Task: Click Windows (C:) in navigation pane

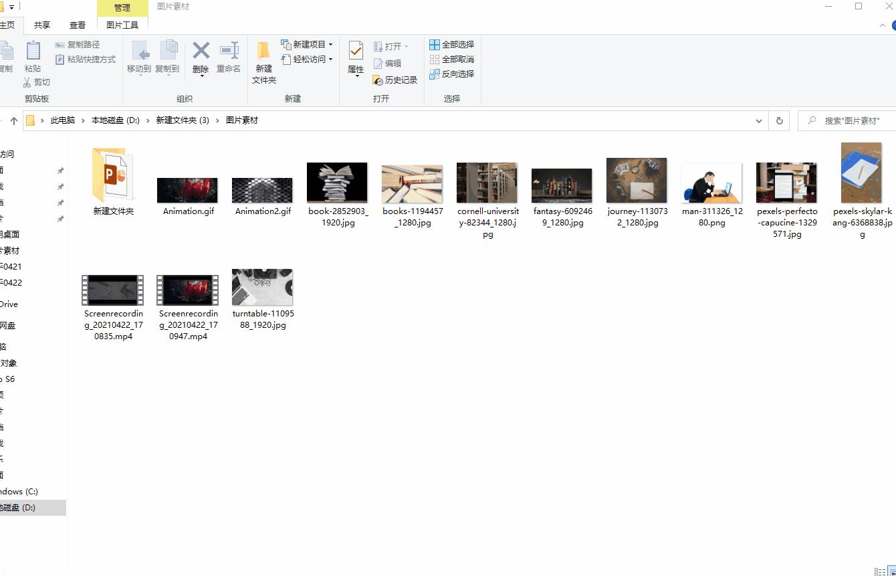Action: click(x=19, y=492)
